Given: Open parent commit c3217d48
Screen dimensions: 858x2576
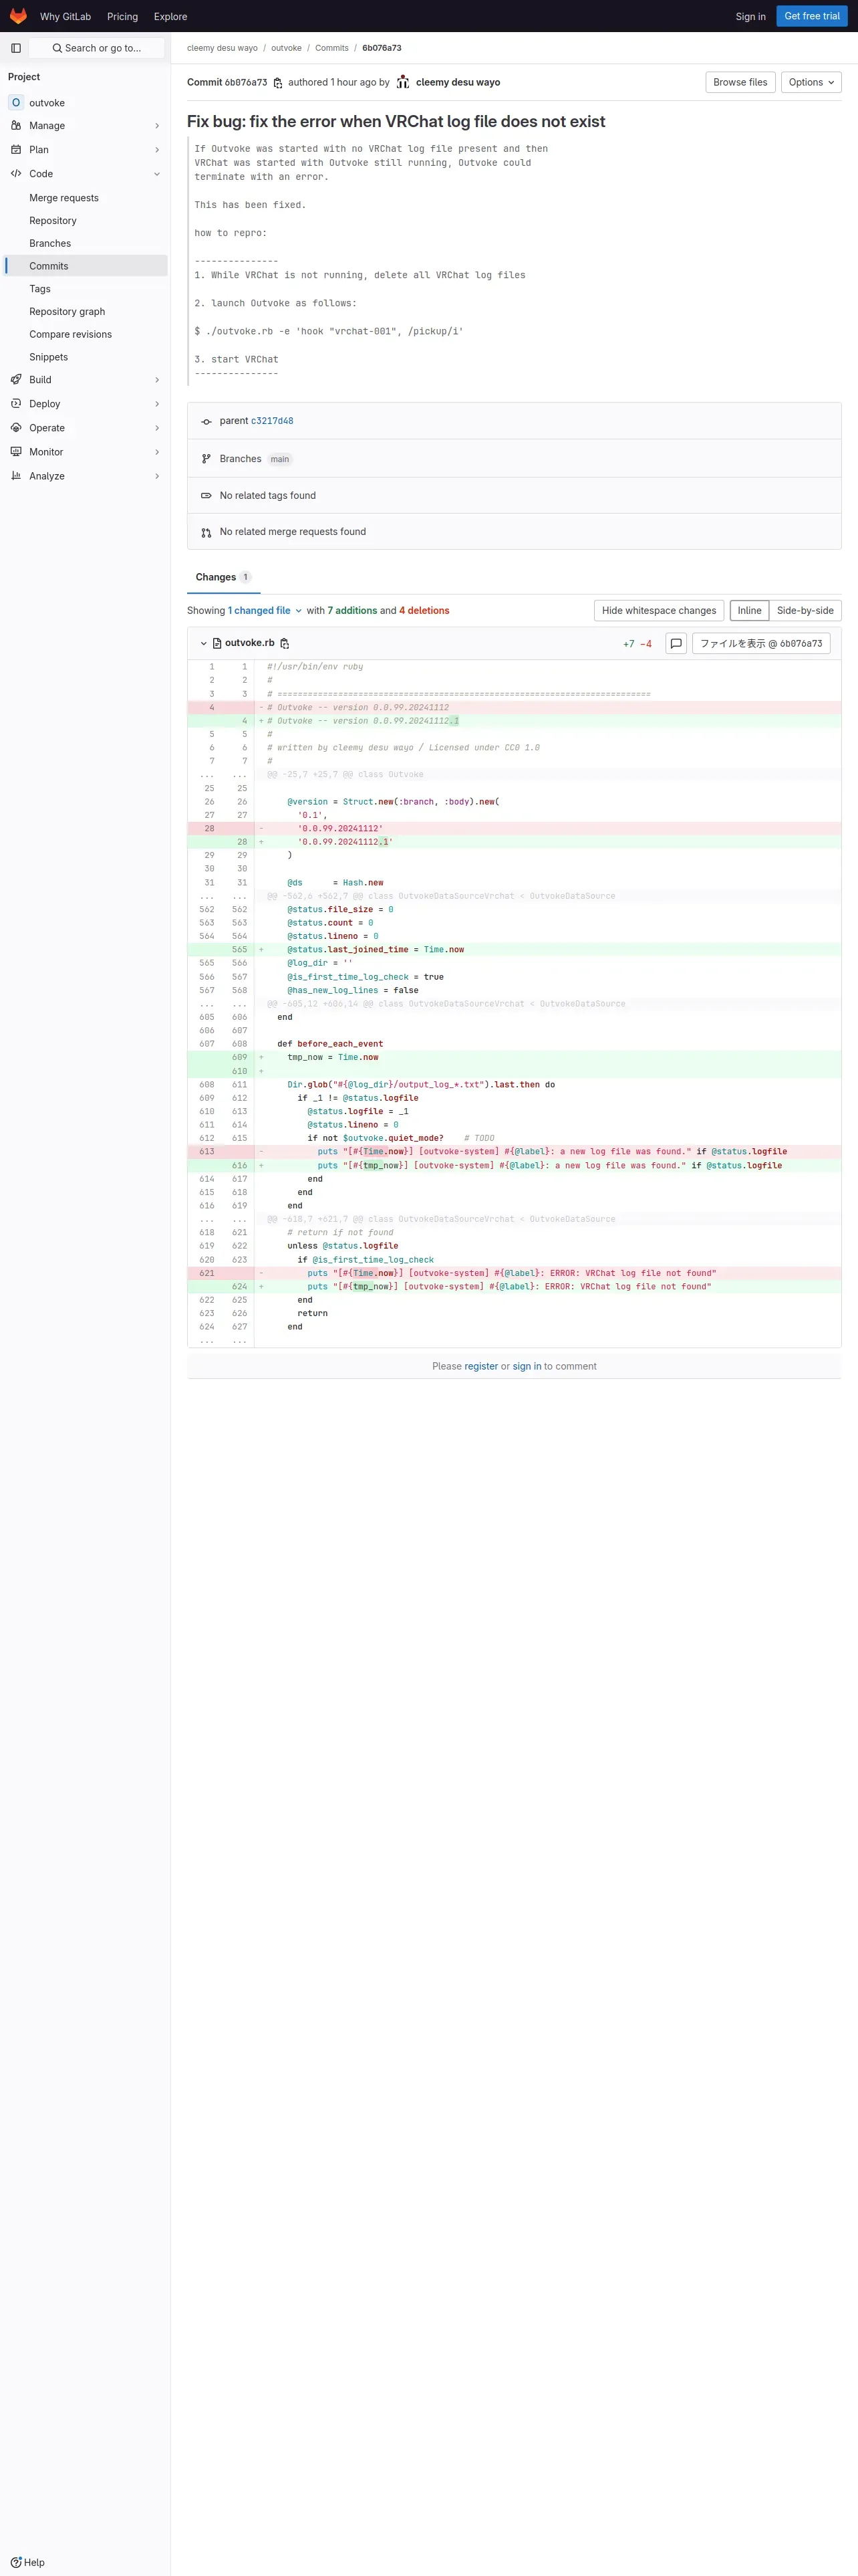Looking at the screenshot, I should [x=272, y=421].
